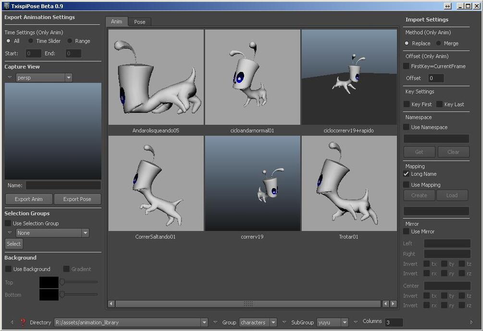This screenshot has width=483, height=331.
Task: Open the persp capture view dropdown
Action: point(44,78)
